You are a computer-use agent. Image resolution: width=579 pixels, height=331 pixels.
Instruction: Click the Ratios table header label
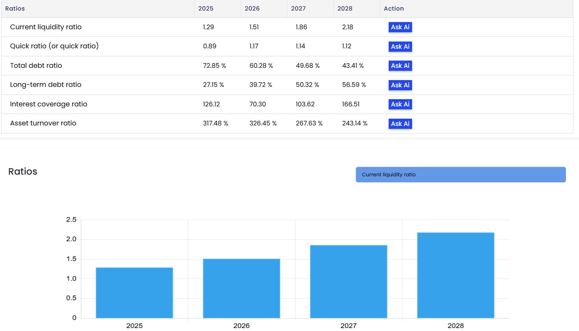15,8
